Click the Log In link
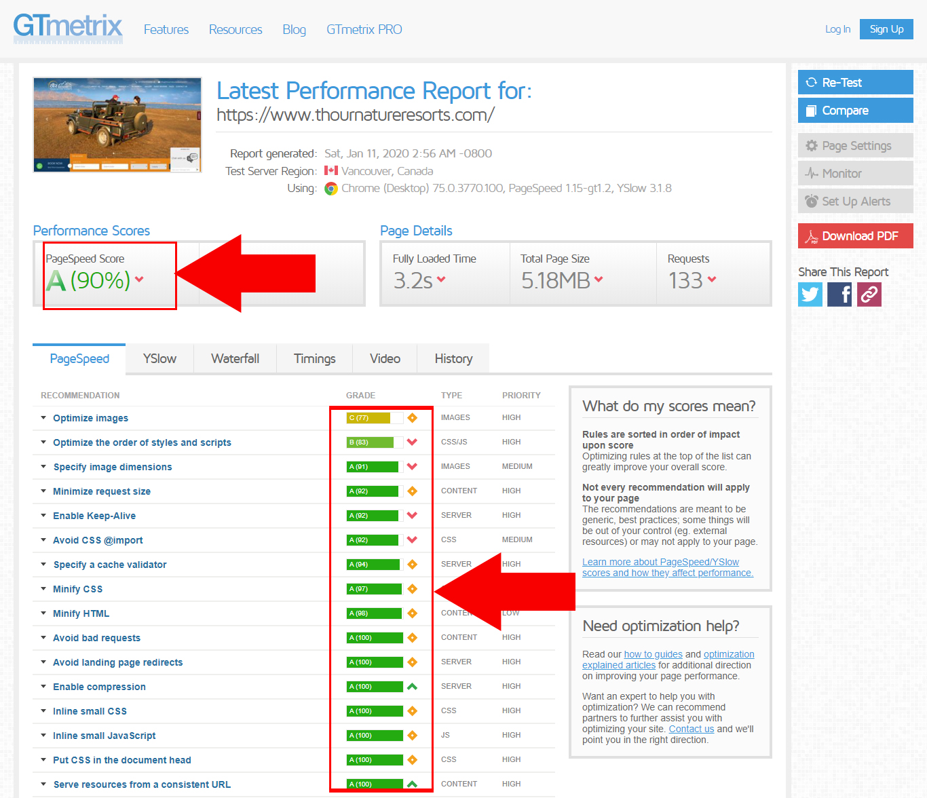The height and width of the screenshot is (798, 927). [x=837, y=29]
